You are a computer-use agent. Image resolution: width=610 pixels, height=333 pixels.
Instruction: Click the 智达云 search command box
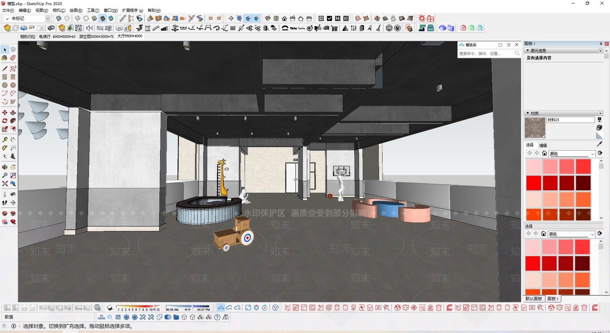486,53
